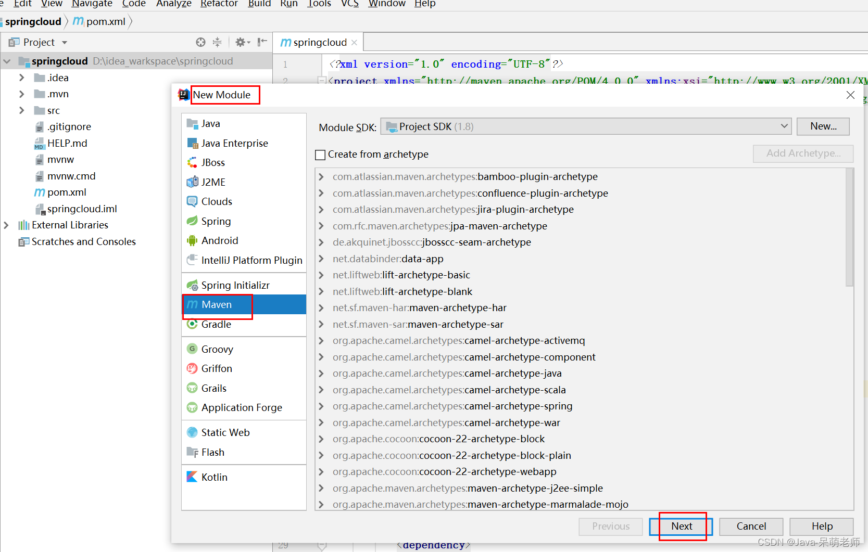Close the New Module dialog

(x=850, y=95)
